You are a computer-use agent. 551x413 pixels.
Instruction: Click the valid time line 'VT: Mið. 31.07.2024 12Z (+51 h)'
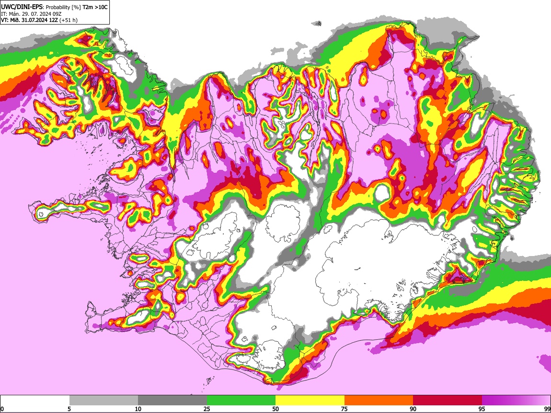tap(39, 20)
